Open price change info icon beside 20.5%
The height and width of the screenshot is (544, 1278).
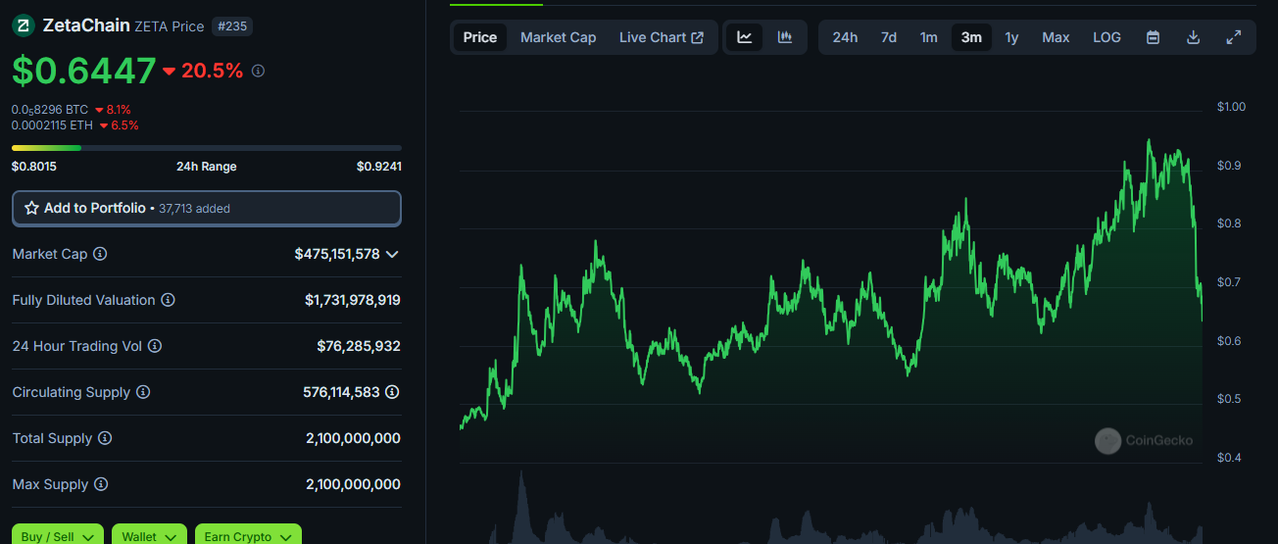(x=259, y=72)
